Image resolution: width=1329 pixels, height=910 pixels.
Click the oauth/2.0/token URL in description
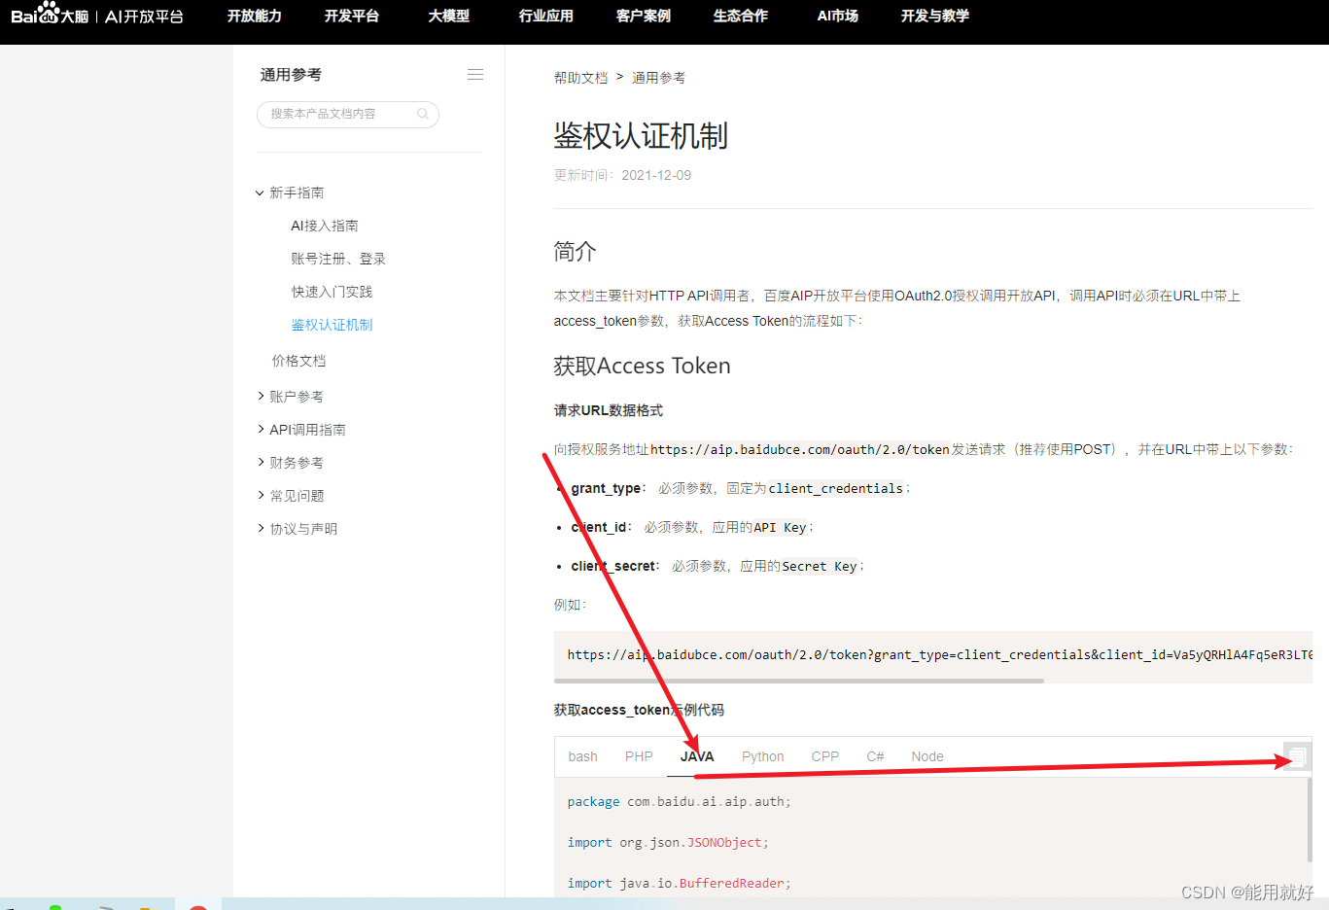[800, 449]
